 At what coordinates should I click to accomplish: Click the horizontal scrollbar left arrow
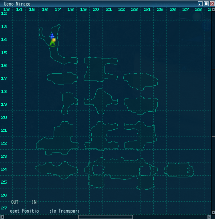(x=2, y=217)
